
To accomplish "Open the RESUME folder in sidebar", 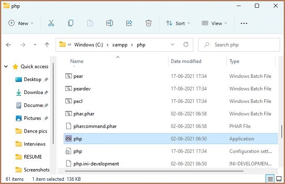I will coord(33,157).
